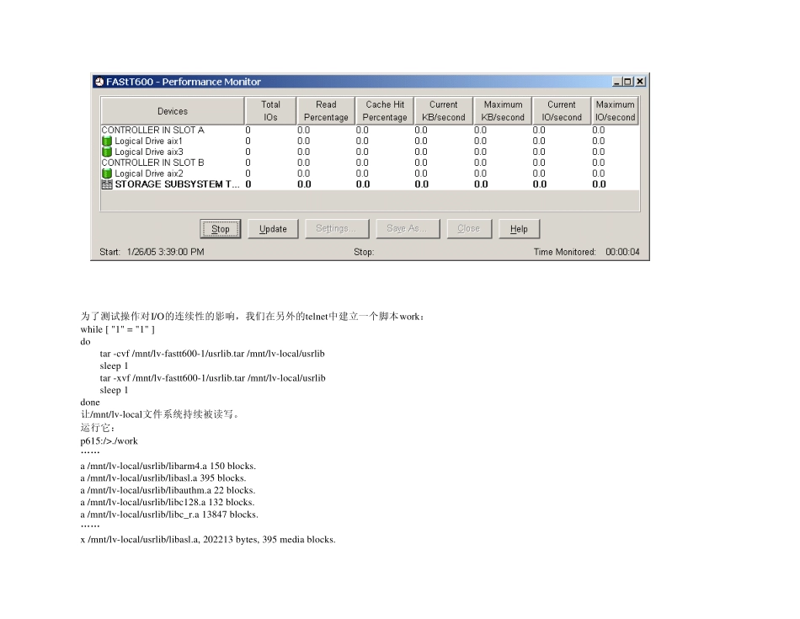This screenshot has height=619, width=800.
Task: Click the disabled Settings button
Action: [x=337, y=228]
